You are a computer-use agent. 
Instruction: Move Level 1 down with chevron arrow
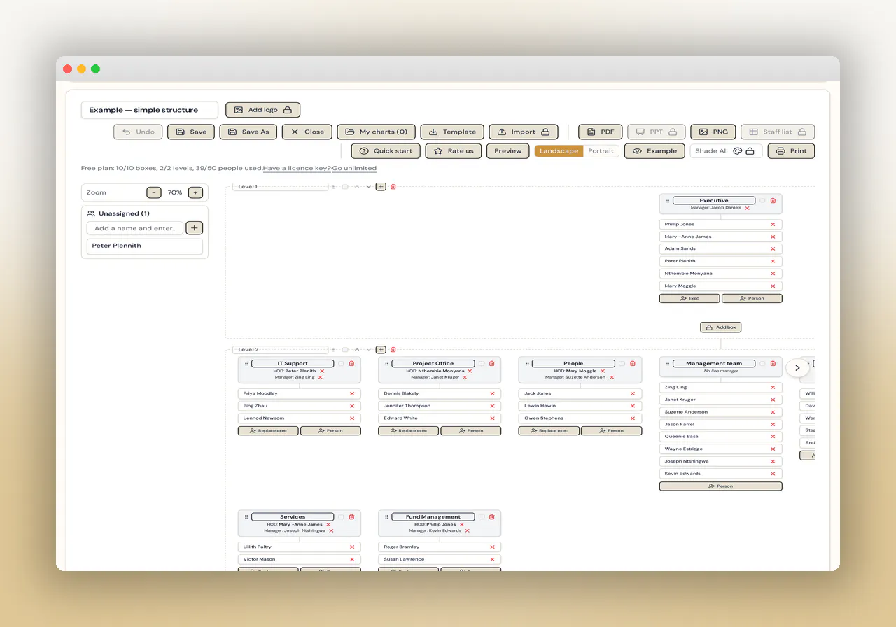(368, 187)
